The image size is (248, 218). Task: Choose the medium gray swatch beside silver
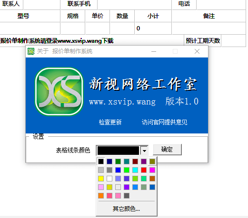point(109,170)
